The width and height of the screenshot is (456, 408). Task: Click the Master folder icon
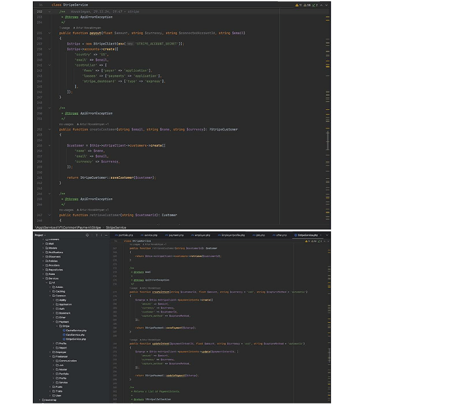coord(57,369)
